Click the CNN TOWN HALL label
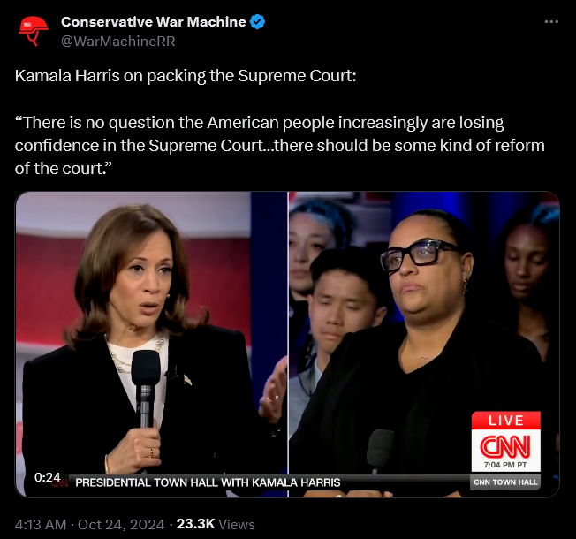The image size is (576, 539). pyautogui.click(x=505, y=482)
